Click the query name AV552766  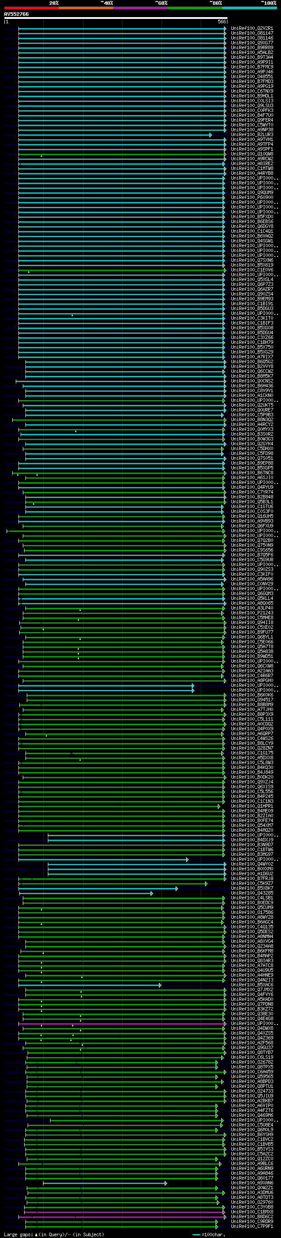pos(16,14)
